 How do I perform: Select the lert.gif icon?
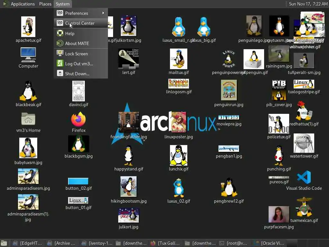129,59
